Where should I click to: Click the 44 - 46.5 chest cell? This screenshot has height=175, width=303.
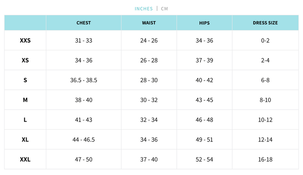point(84,139)
